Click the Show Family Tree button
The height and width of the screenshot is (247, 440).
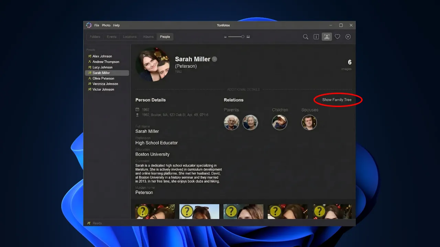337,100
